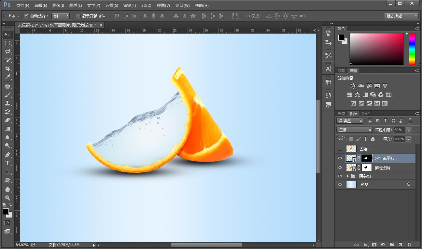Open the 基本功能 workspace dropdown
Viewport: 422px width, 249px height.
[401, 16]
